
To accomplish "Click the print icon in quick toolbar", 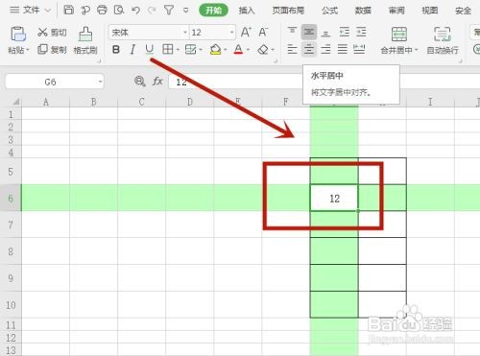I will pos(102,10).
